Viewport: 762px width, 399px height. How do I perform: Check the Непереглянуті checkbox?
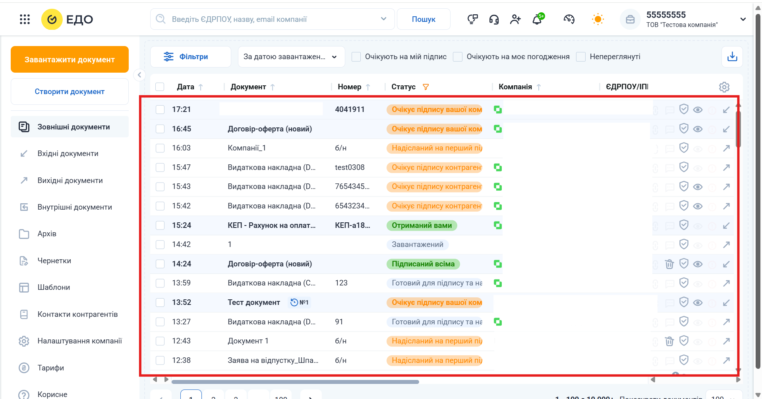pos(581,57)
